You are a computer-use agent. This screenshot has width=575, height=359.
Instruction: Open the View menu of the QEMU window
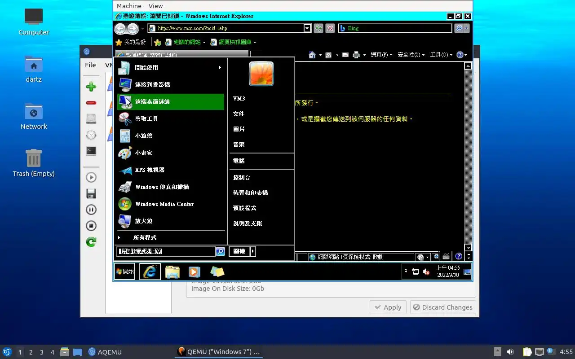155,6
